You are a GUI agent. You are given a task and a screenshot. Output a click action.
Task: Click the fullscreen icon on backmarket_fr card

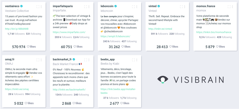[86, 60]
